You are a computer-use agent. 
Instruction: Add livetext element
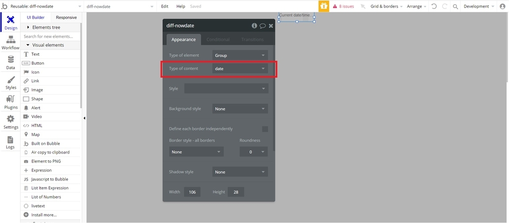coord(50,206)
